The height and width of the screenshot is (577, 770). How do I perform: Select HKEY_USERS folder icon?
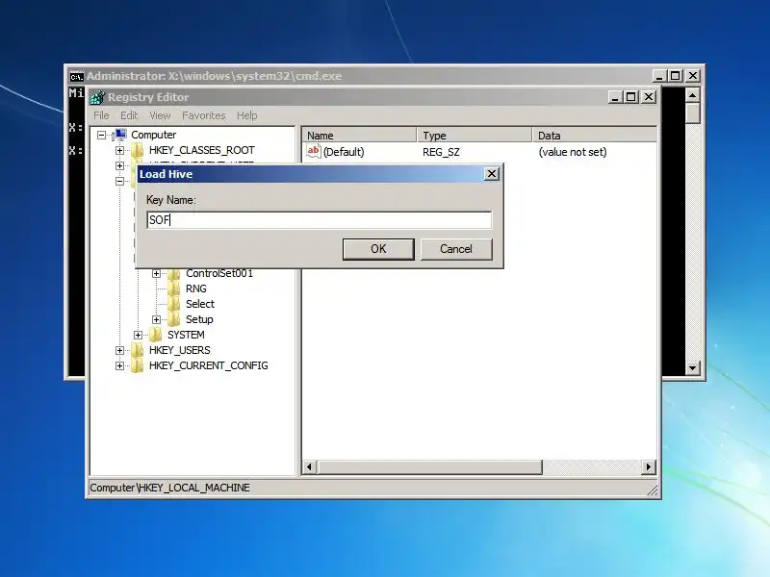click(138, 350)
